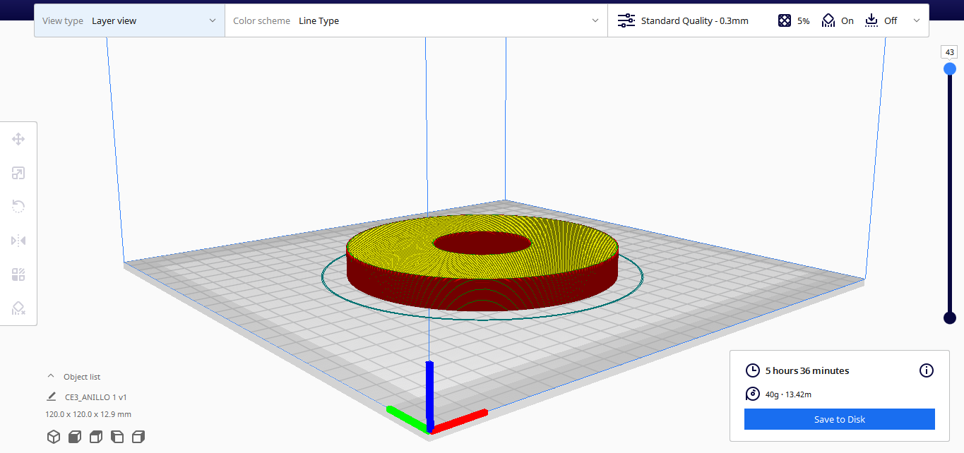Viewport: 964px width, 453px height.
Task: Select the Mirror tool in left toolbar
Action: (x=18, y=241)
